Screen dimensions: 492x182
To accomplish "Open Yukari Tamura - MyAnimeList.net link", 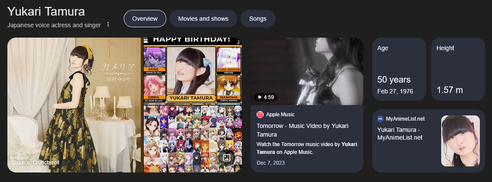I will coord(400,134).
